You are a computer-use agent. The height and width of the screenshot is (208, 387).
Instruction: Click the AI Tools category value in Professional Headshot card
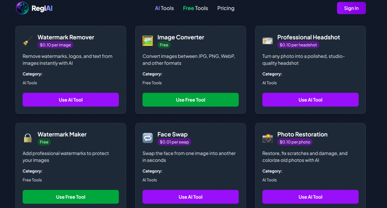click(269, 83)
